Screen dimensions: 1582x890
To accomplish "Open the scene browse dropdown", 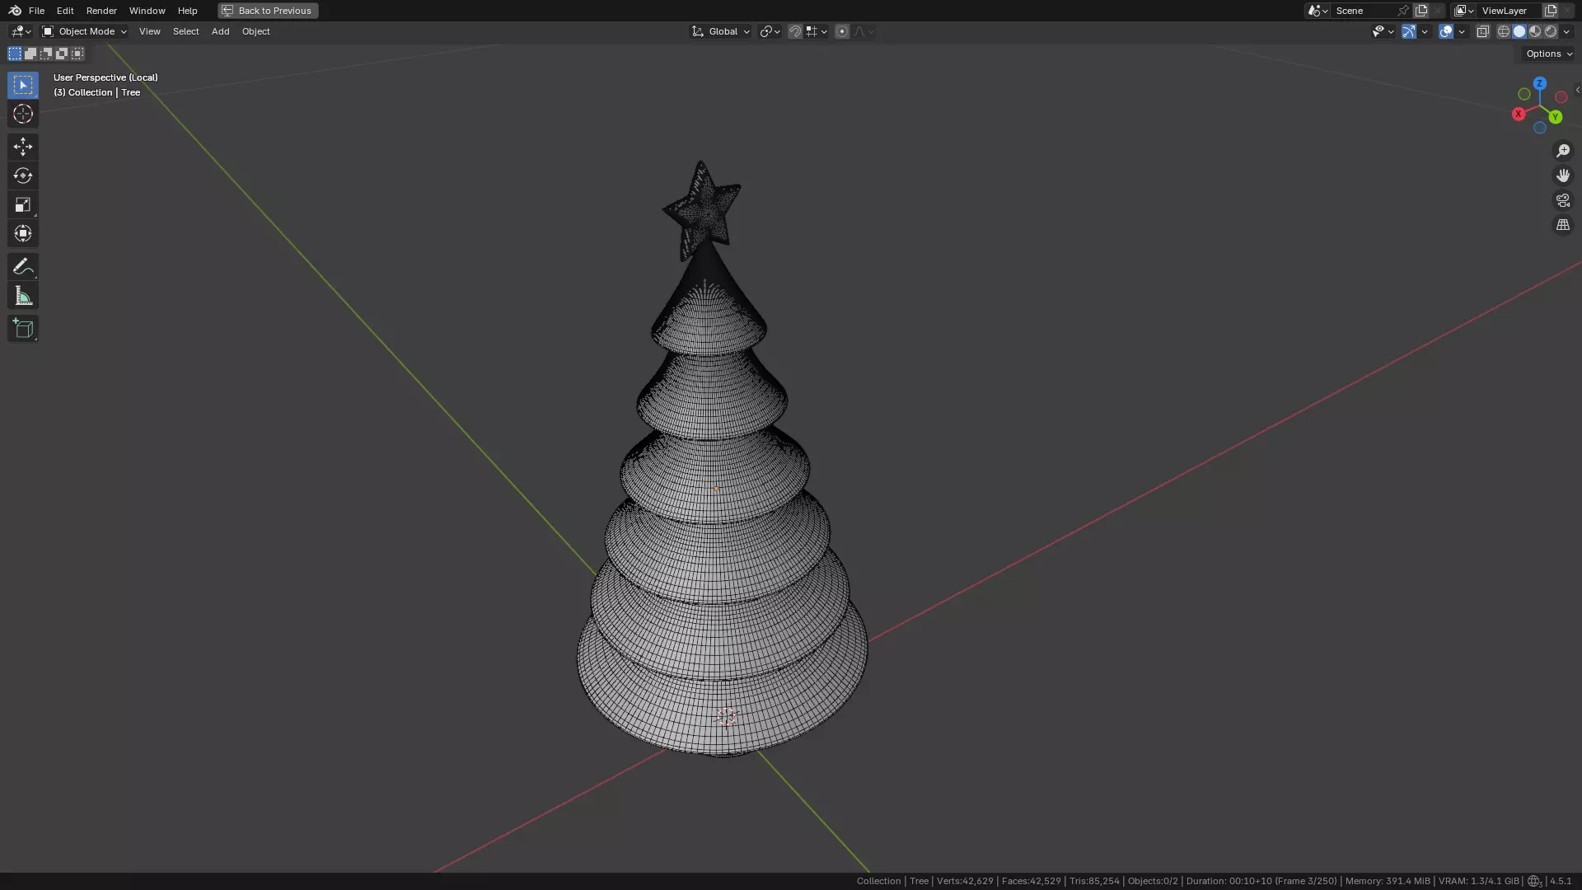I will pos(1318,11).
